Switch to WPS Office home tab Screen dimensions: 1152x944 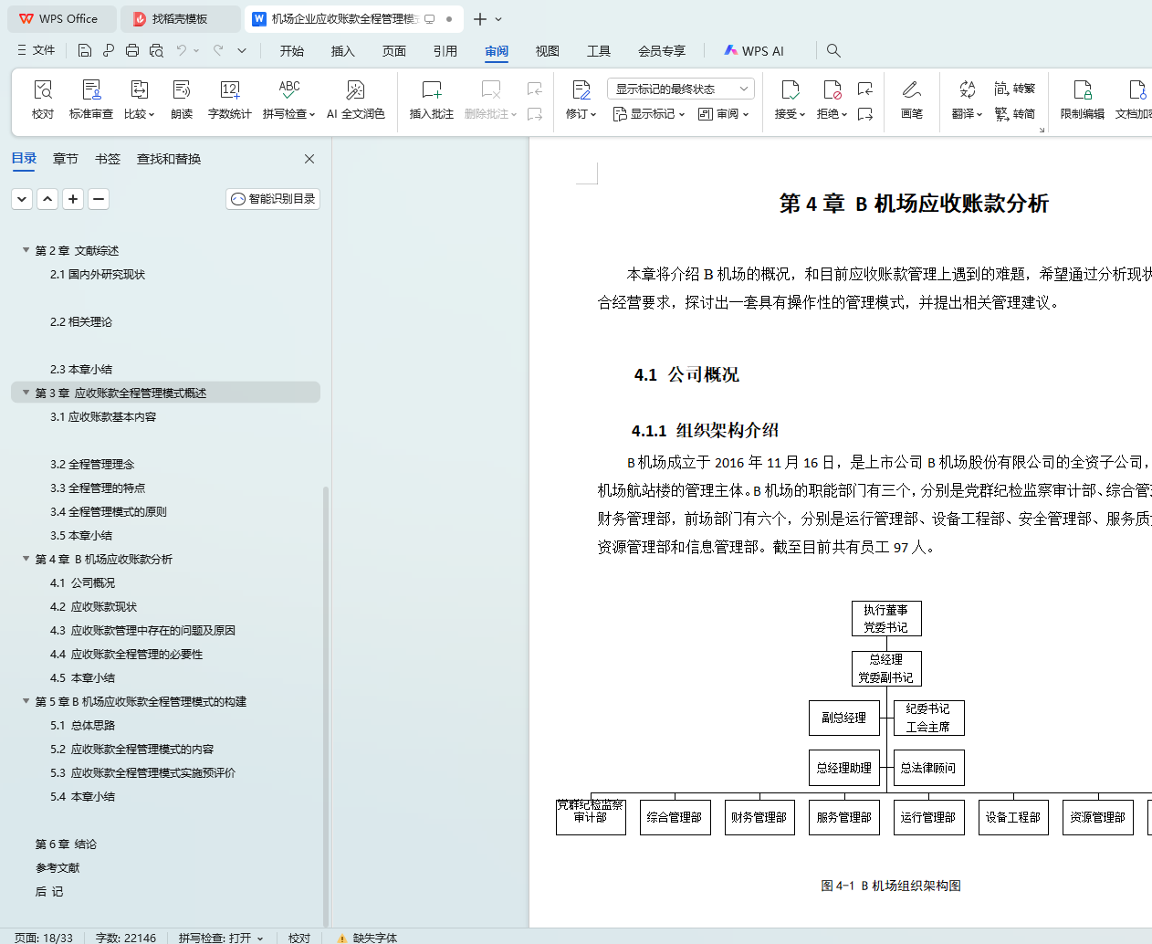pyautogui.click(x=60, y=18)
